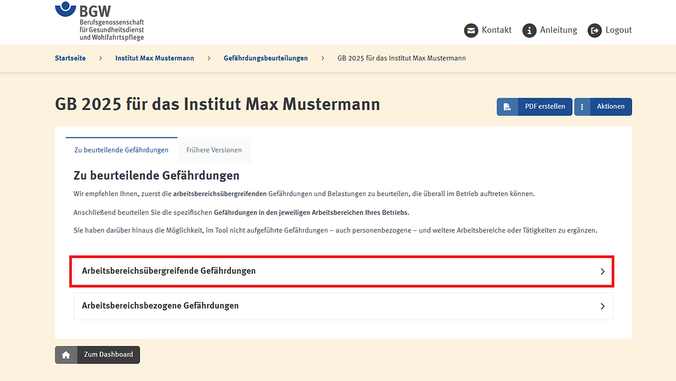Image resolution: width=676 pixels, height=381 pixels.
Task: Switch to the Frühere Versionen tab
Action: click(x=214, y=150)
